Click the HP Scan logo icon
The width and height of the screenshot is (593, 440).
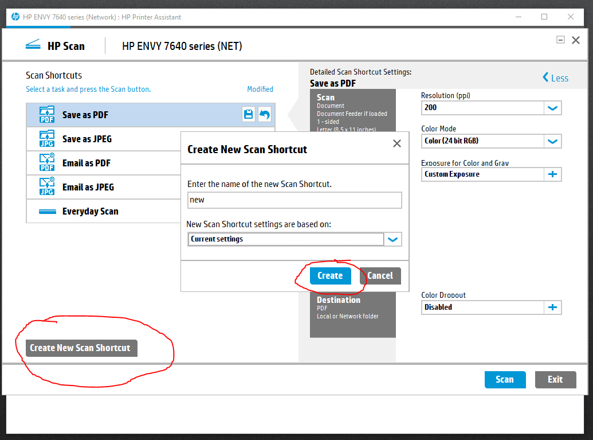point(33,46)
